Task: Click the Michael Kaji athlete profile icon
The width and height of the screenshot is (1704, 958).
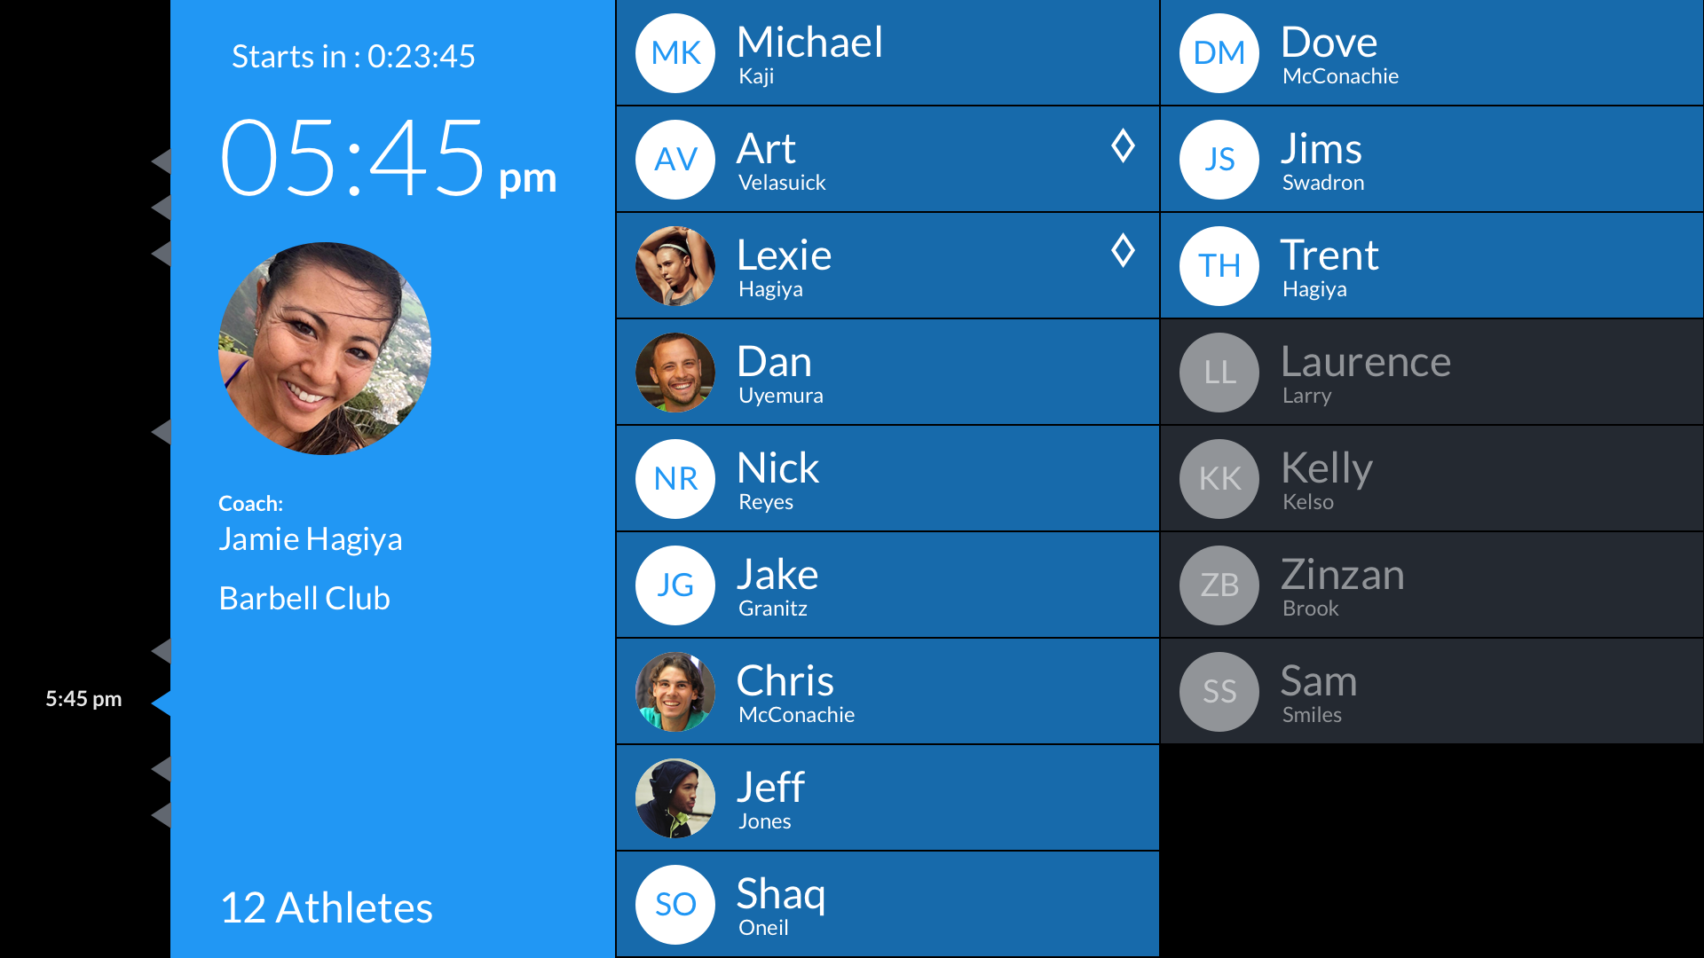Action: tap(674, 52)
